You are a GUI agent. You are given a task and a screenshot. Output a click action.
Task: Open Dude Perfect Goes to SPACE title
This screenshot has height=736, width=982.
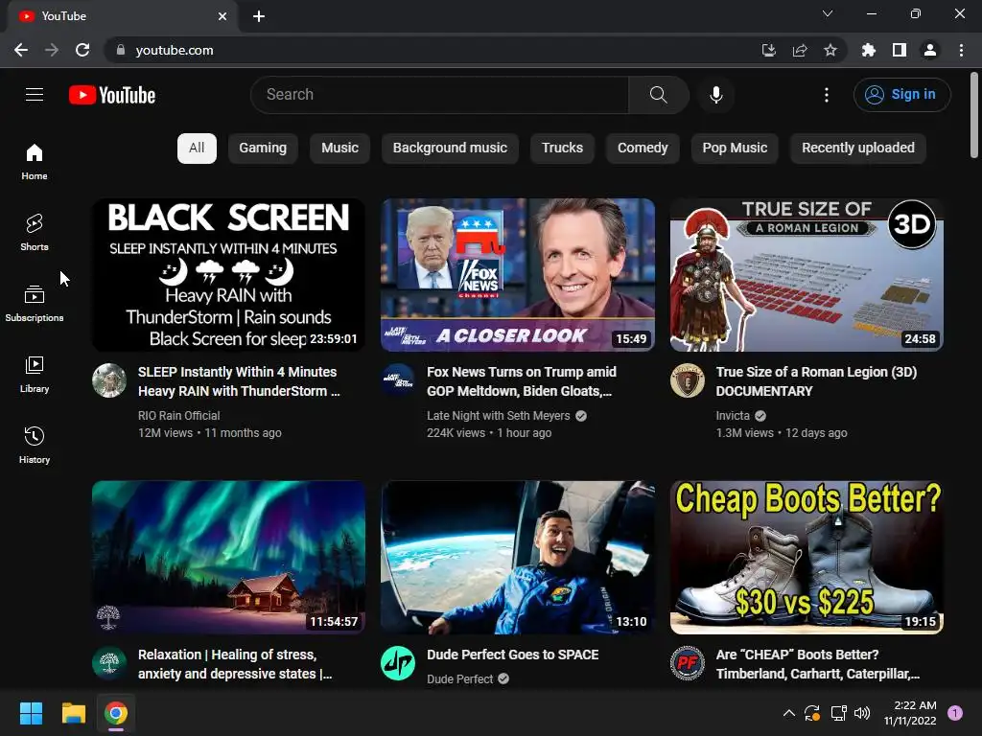(x=513, y=655)
